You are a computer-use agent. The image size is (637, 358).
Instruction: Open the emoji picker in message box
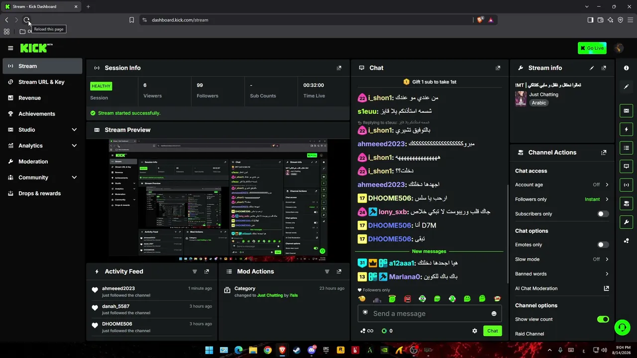(x=494, y=314)
